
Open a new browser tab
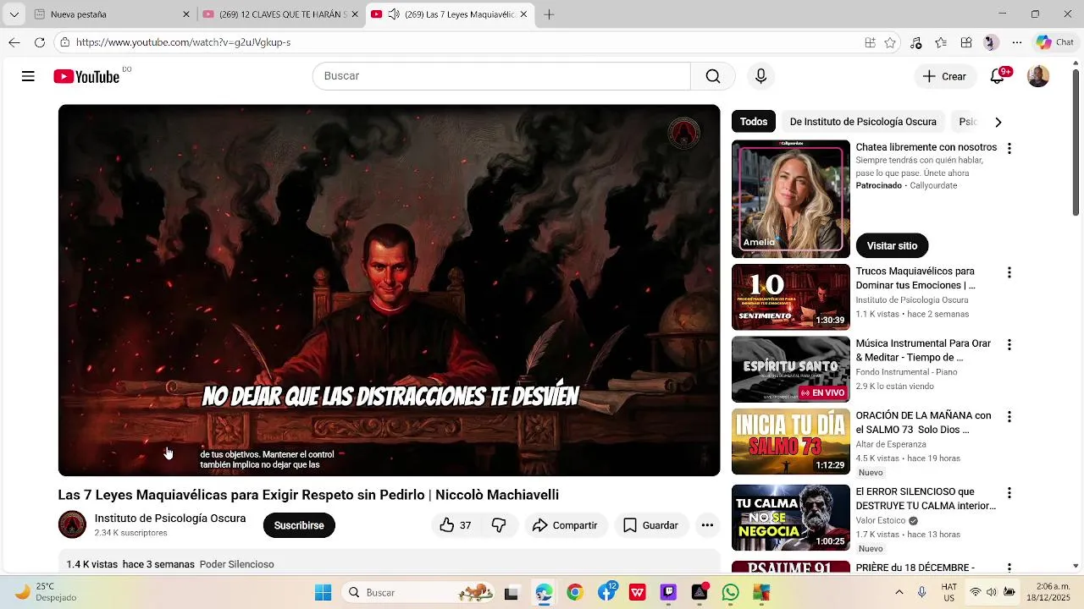(549, 14)
